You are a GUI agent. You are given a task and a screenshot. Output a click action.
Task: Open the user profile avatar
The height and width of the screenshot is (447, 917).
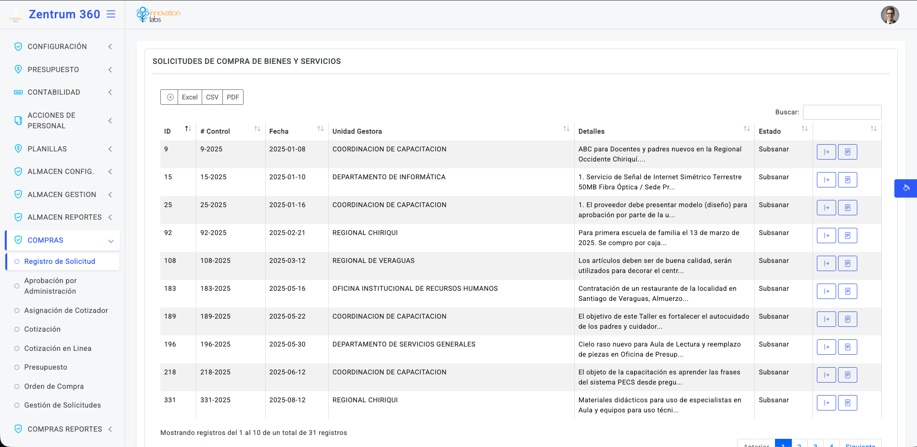point(890,15)
